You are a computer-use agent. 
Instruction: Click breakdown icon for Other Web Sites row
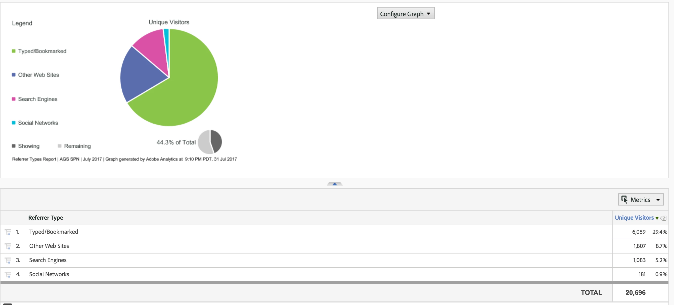click(8, 246)
